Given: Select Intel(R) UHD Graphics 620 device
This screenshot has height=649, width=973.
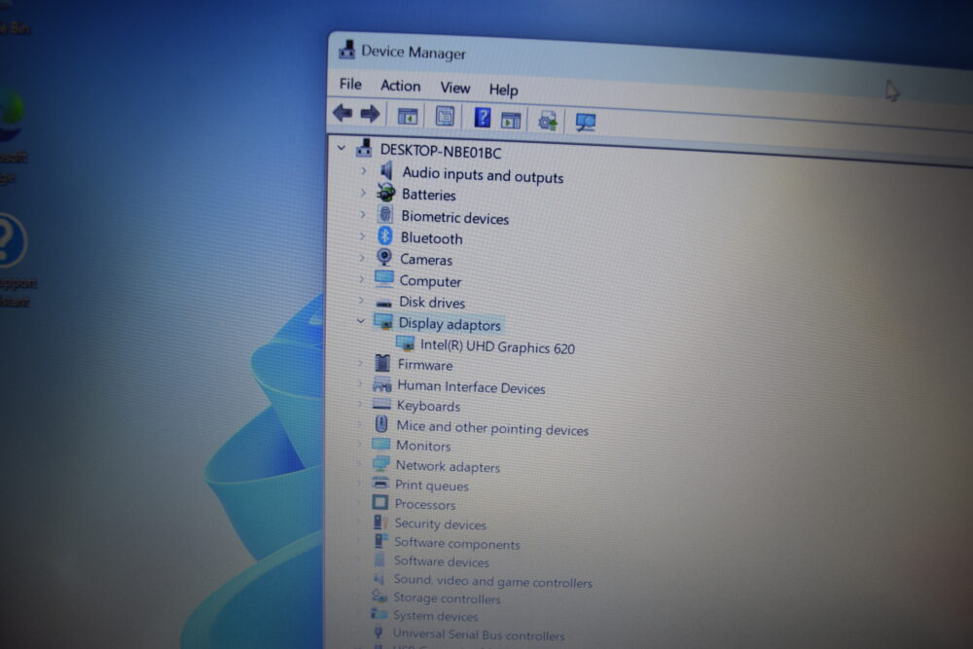Looking at the screenshot, I should click(x=497, y=346).
